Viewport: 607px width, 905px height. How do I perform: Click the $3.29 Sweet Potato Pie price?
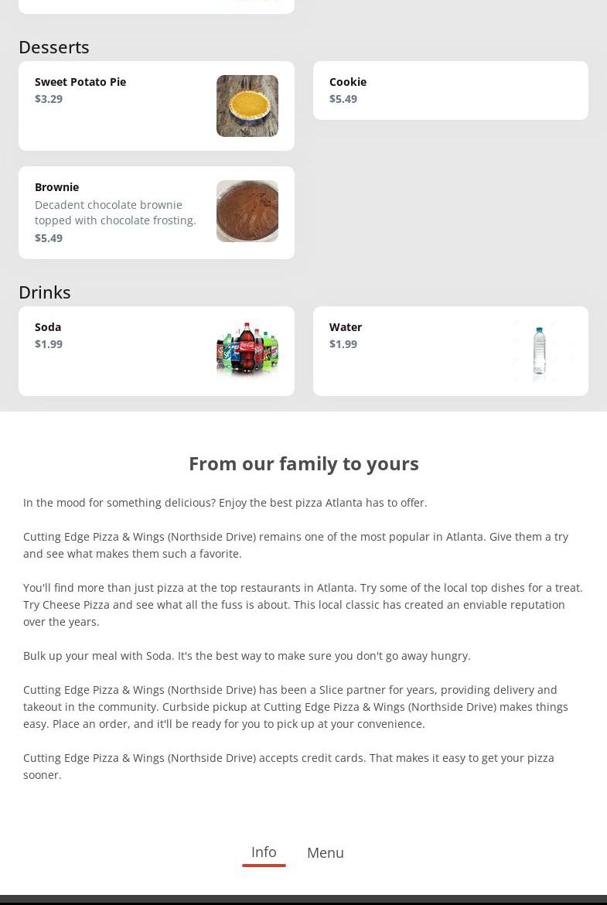(x=49, y=99)
